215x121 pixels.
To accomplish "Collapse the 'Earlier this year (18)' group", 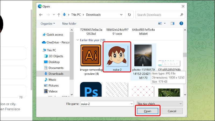I will (x=78, y=40).
